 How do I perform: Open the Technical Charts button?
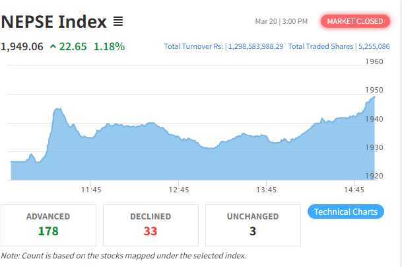346,212
